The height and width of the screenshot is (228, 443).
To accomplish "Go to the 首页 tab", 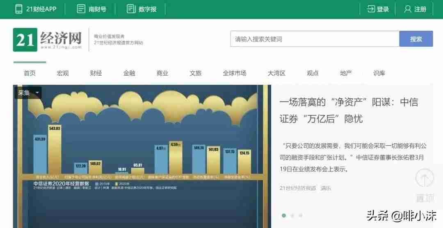I will tap(30, 73).
